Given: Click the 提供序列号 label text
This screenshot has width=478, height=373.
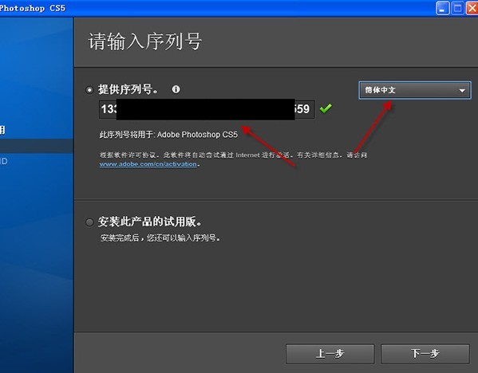Looking at the screenshot, I should [x=128, y=89].
